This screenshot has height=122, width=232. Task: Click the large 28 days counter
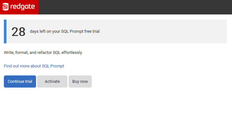tap(18, 32)
